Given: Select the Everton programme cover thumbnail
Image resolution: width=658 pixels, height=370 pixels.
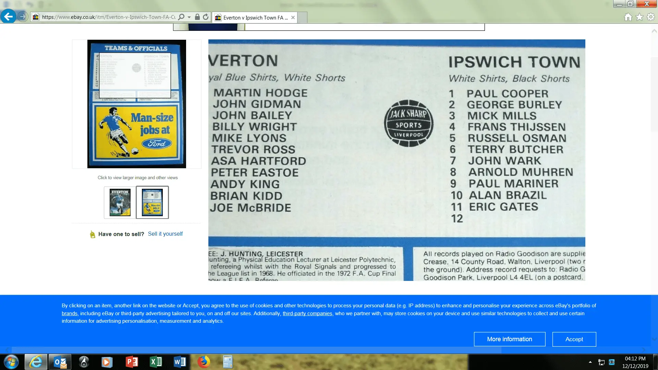Looking at the screenshot, I should [120, 202].
